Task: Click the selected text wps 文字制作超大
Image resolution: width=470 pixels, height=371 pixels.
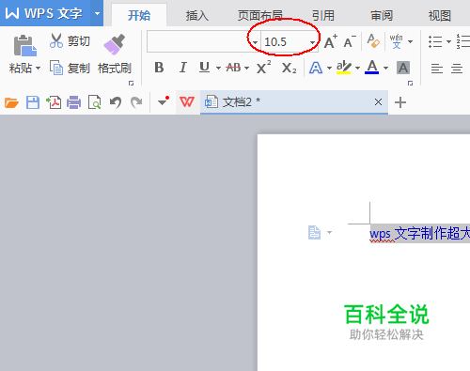Action: [x=420, y=234]
